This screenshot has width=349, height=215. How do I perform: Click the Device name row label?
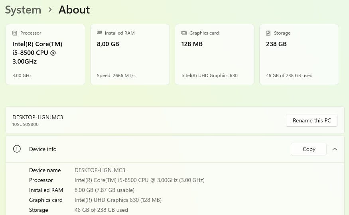point(45,170)
